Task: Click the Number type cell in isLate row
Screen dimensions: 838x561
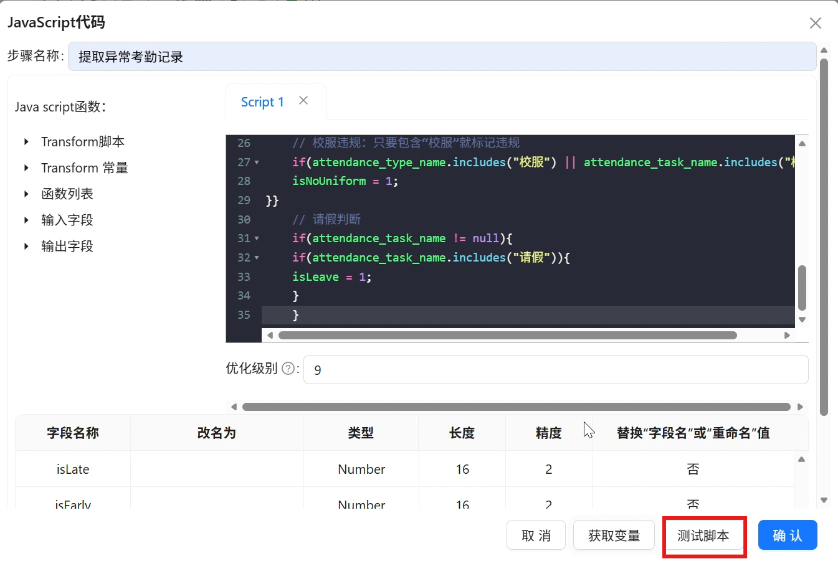Action: pyautogui.click(x=361, y=469)
